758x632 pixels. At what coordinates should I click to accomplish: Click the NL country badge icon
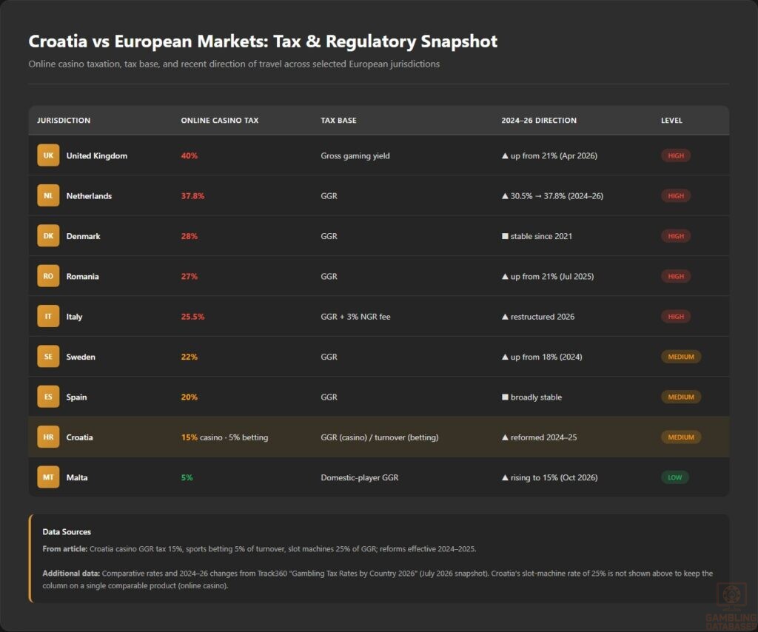point(48,195)
